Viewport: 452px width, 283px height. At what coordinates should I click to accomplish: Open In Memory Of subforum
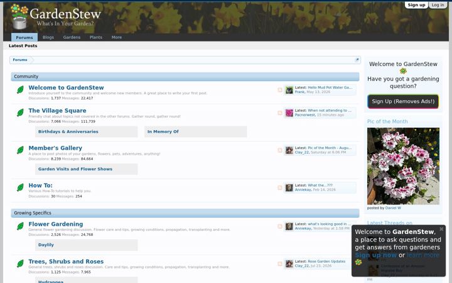[x=163, y=131]
